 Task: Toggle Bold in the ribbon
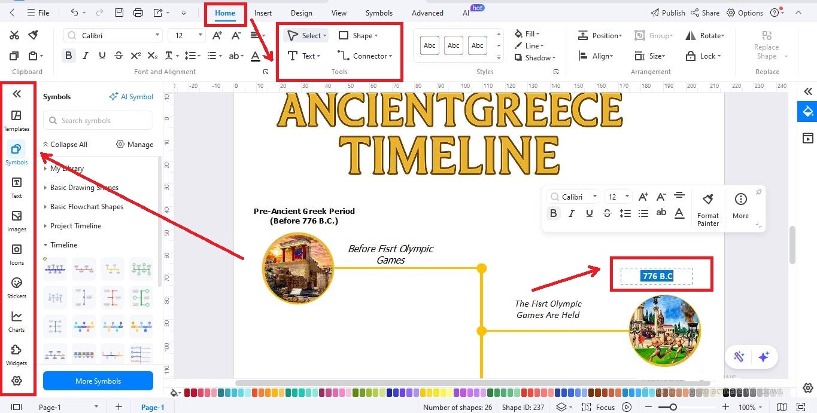(x=69, y=56)
